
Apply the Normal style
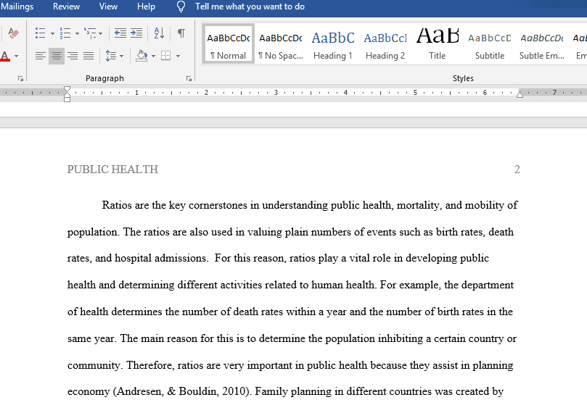pyautogui.click(x=229, y=43)
